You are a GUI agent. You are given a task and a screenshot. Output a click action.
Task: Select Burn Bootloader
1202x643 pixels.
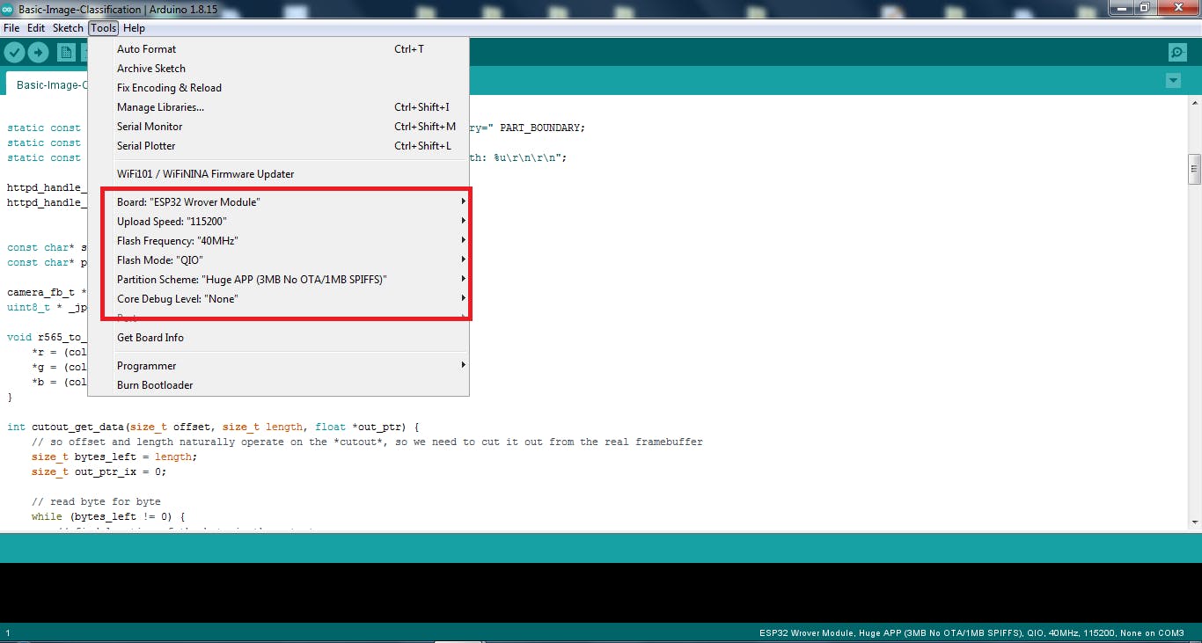(x=278, y=385)
